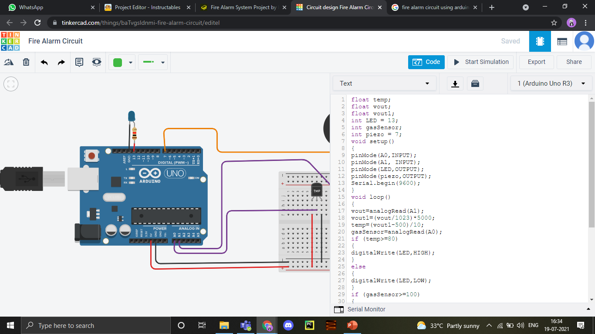Click the Arduino reset button
Viewport: 595px width, 334px height.
91,156
